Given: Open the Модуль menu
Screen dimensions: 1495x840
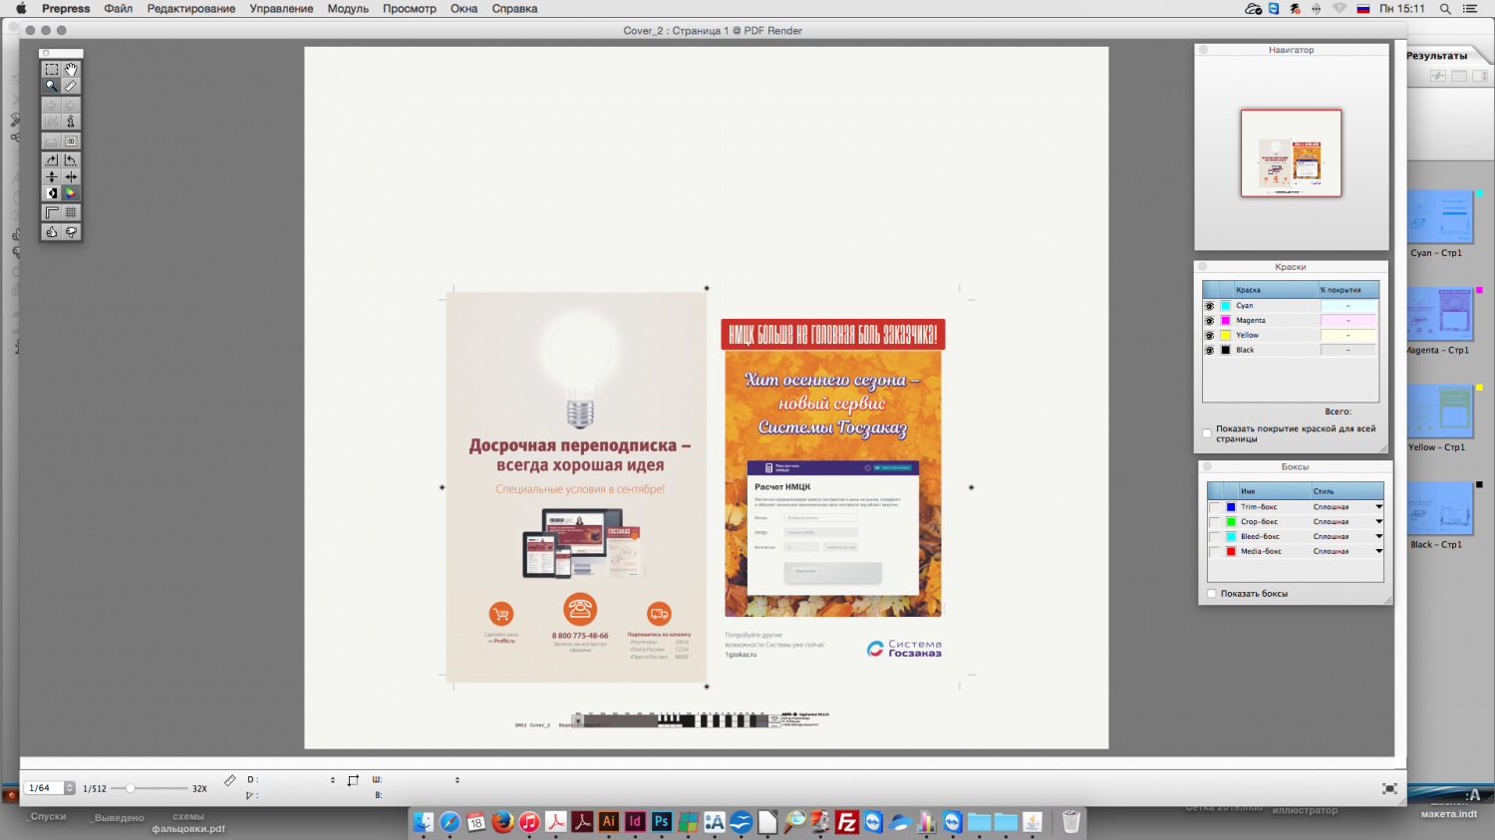Looking at the screenshot, I should coord(348,8).
